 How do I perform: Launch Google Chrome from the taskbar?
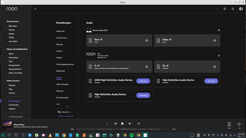(x=64, y=135)
